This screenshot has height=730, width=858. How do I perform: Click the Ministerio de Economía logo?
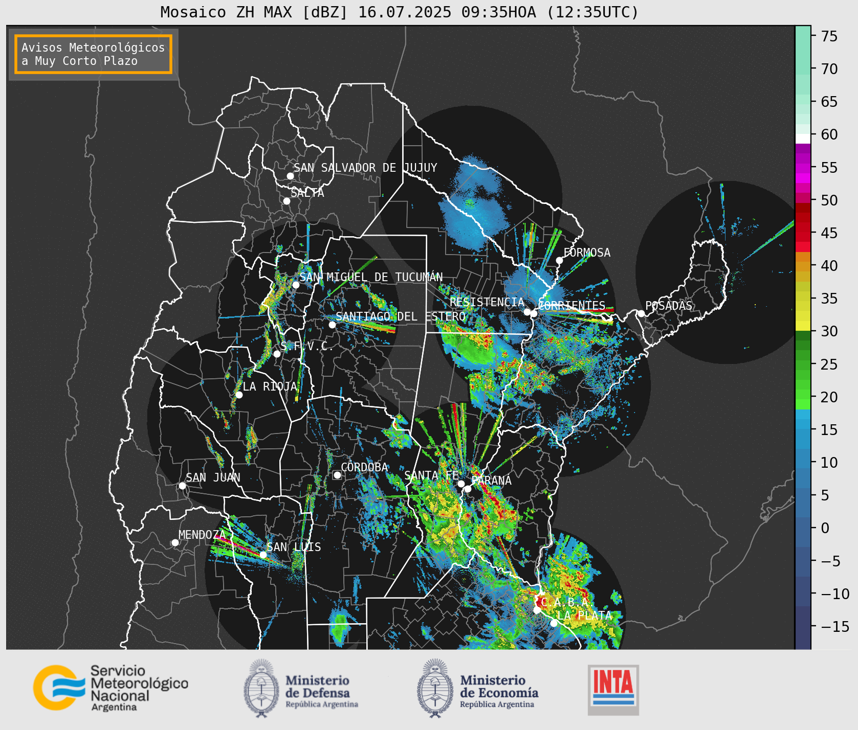(478, 688)
